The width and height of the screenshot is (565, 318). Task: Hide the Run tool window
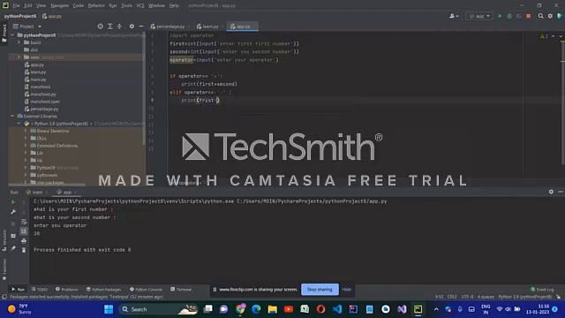point(561,192)
